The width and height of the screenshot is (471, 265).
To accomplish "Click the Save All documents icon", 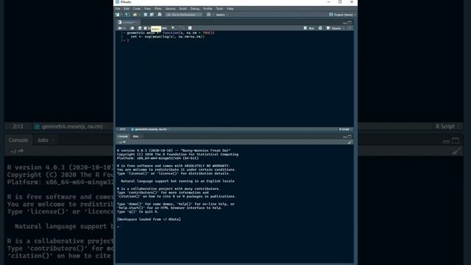I will [x=152, y=15].
